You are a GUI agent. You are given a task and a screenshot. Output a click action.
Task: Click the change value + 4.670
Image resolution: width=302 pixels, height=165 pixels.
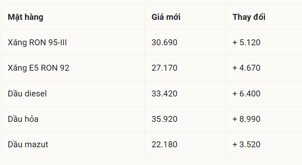point(246,68)
